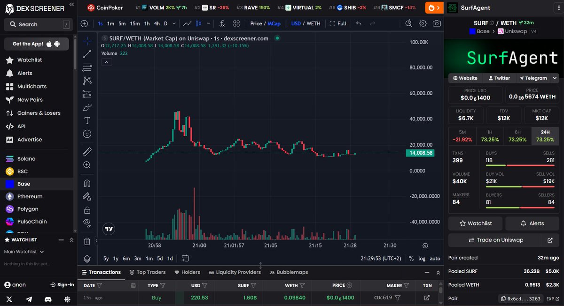Collapse the chart legend chevron under Volume
Image resolution: width=564 pixels, height=306 pixels.
[106, 62]
